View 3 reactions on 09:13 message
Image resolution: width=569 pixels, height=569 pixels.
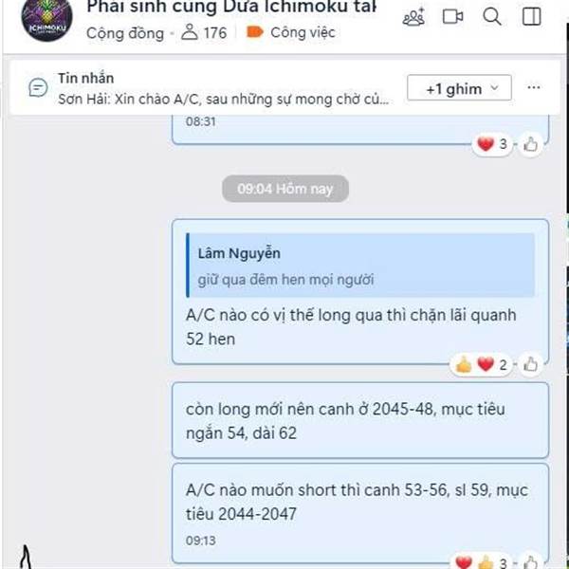pyautogui.click(x=481, y=562)
